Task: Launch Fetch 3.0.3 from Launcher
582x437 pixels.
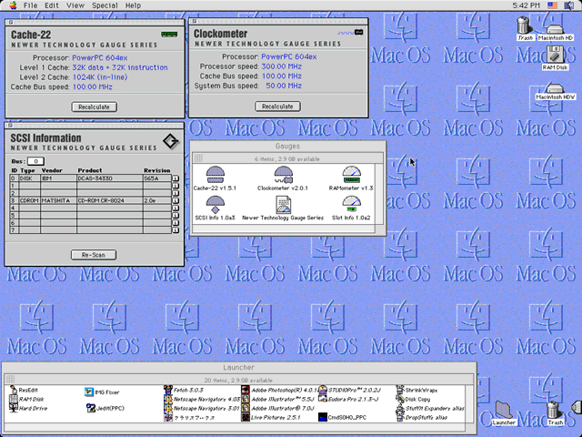Action: pos(184,390)
